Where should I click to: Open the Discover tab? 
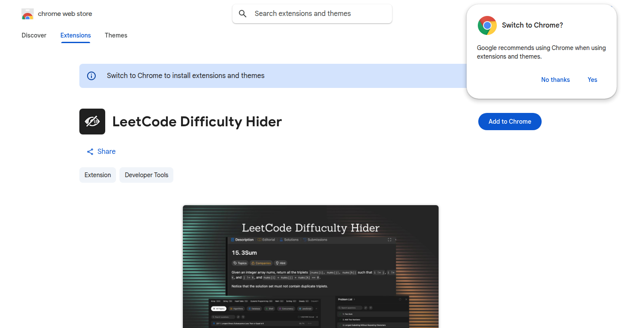[x=34, y=35]
